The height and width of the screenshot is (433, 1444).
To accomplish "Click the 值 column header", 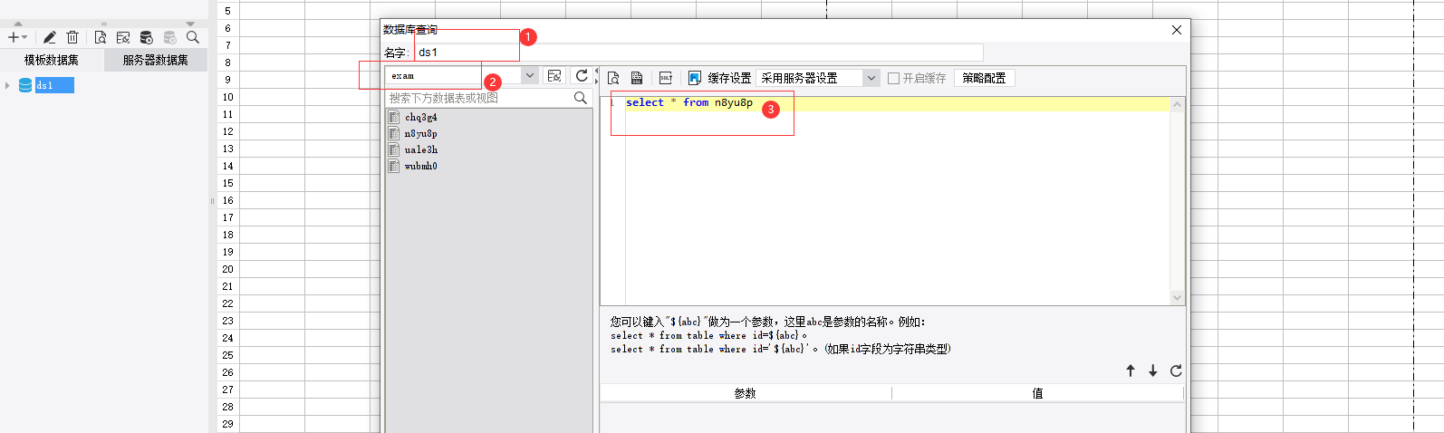I will tap(1038, 393).
